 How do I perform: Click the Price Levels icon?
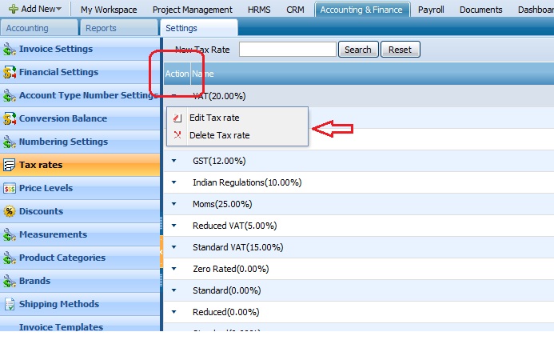[10, 189]
